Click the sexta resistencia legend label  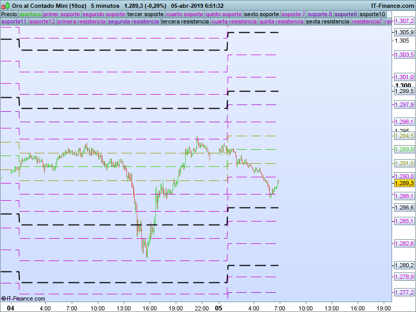click(x=328, y=21)
